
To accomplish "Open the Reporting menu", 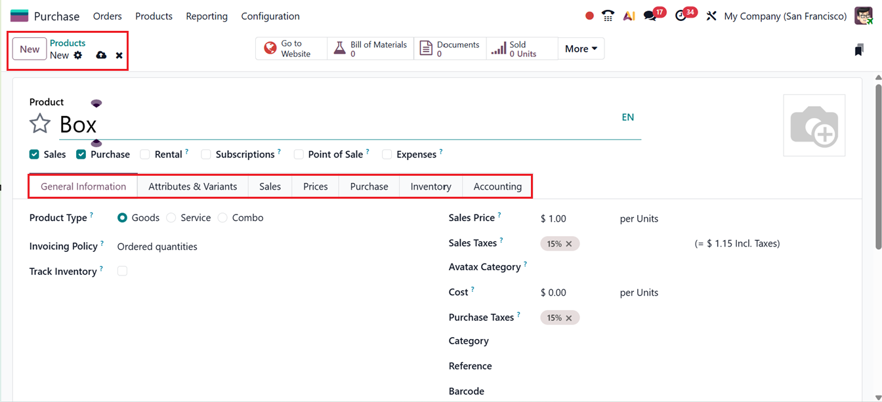I will [206, 16].
